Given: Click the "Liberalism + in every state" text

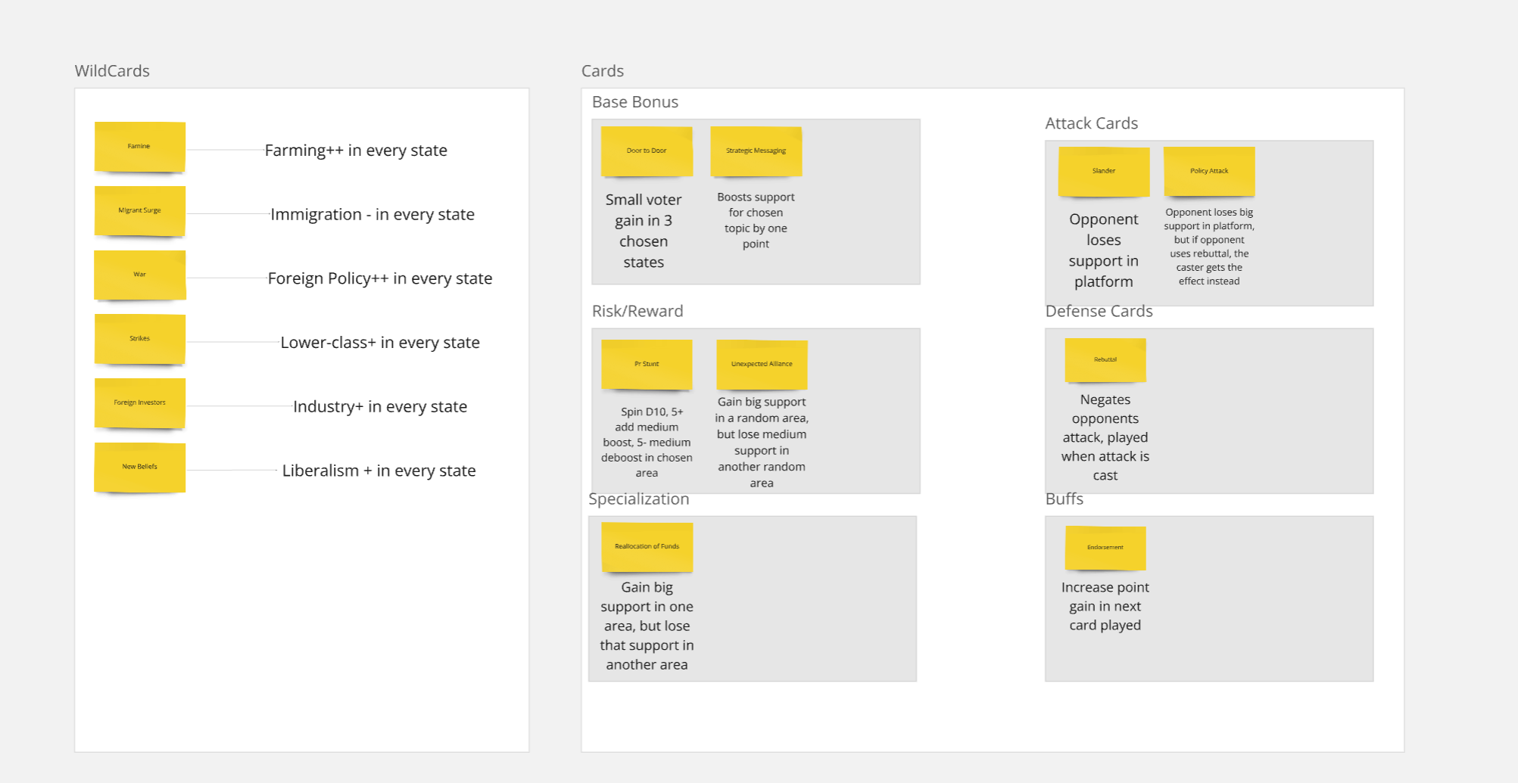Looking at the screenshot, I should click(379, 471).
